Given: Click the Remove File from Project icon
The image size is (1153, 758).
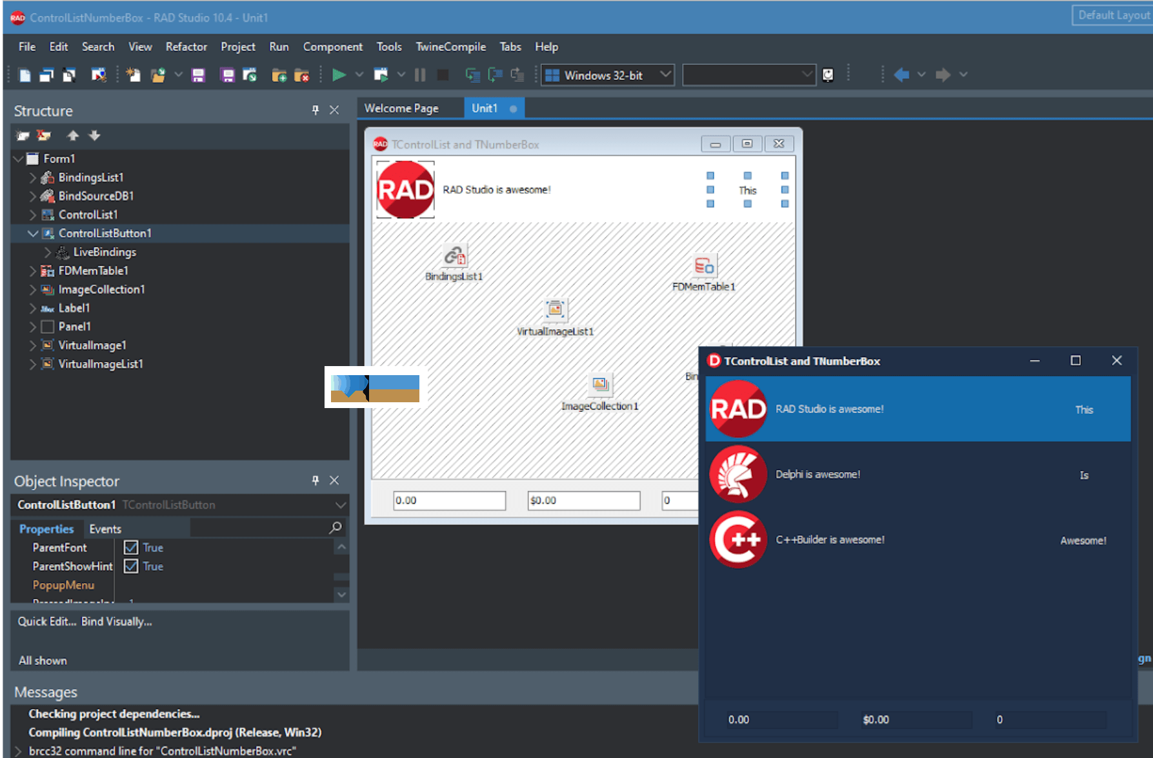Looking at the screenshot, I should tap(301, 76).
